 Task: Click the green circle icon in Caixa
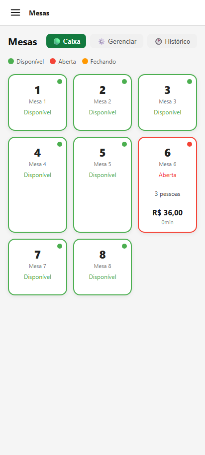tap(57, 41)
